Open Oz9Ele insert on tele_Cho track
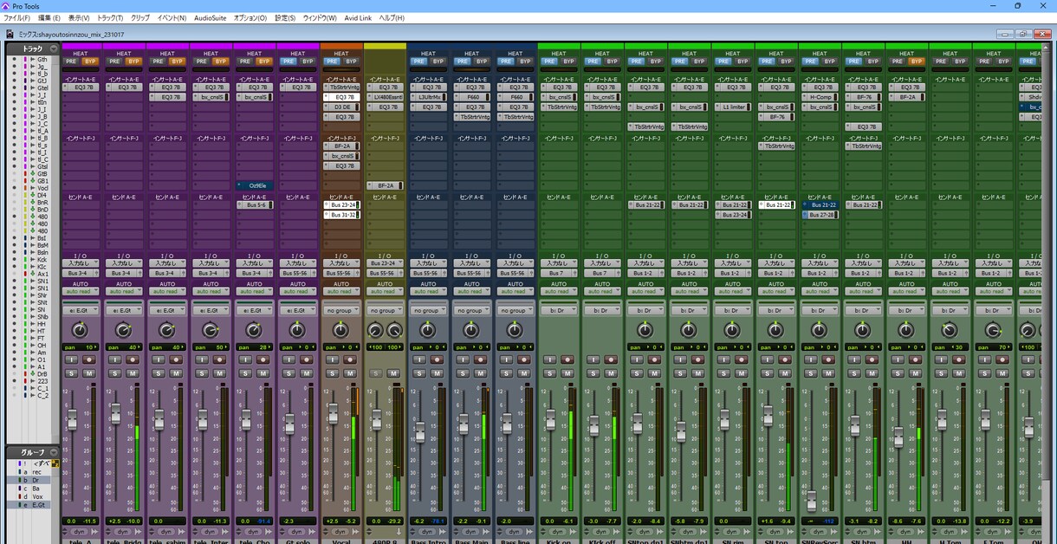This screenshot has height=544, width=1057. [x=255, y=185]
